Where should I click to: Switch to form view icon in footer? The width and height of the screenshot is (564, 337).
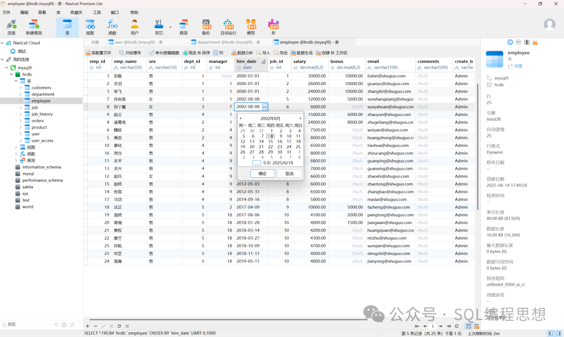point(476,326)
